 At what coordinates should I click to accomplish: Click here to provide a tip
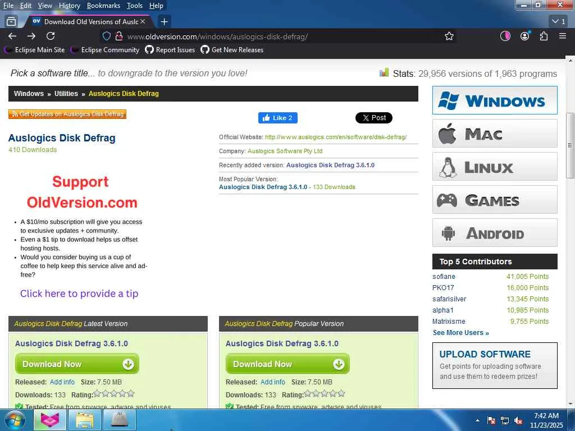point(79,294)
